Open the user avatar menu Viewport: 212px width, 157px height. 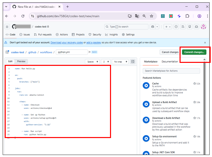[203, 27]
